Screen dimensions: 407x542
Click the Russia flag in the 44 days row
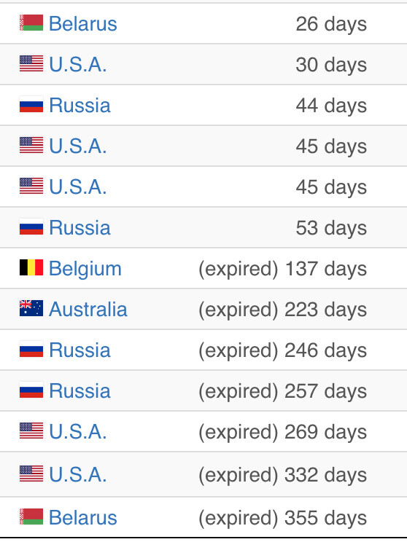click(x=31, y=104)
